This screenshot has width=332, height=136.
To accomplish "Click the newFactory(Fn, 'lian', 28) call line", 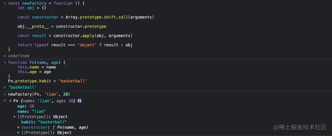I will click(x=39, y=94).
